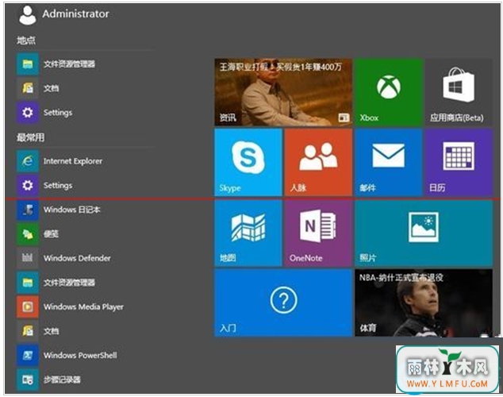Viewport: 503px width, 397px height.
Task: Click the Windows Media Player label
Action: 83,307
